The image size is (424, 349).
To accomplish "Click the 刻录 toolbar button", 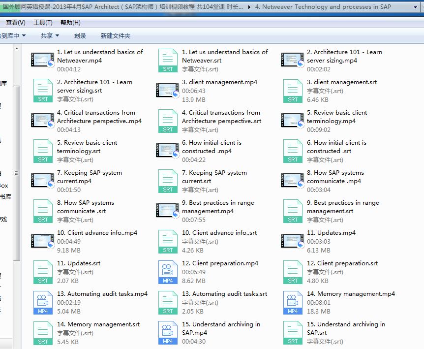I will [80, 36].
